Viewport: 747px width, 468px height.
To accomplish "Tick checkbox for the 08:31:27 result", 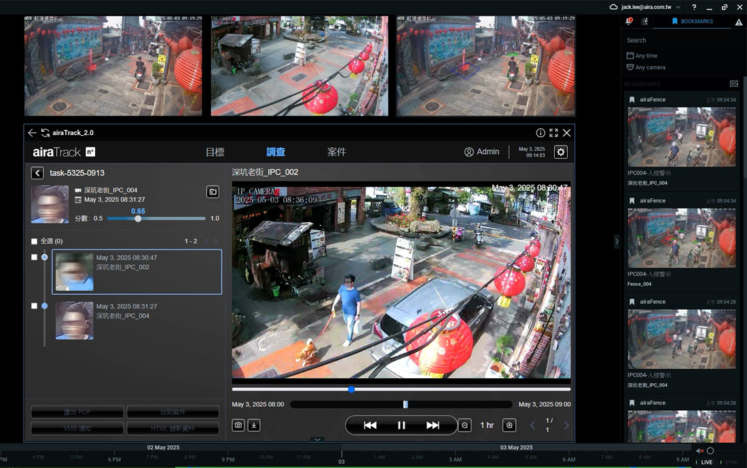I will point(35,306).
